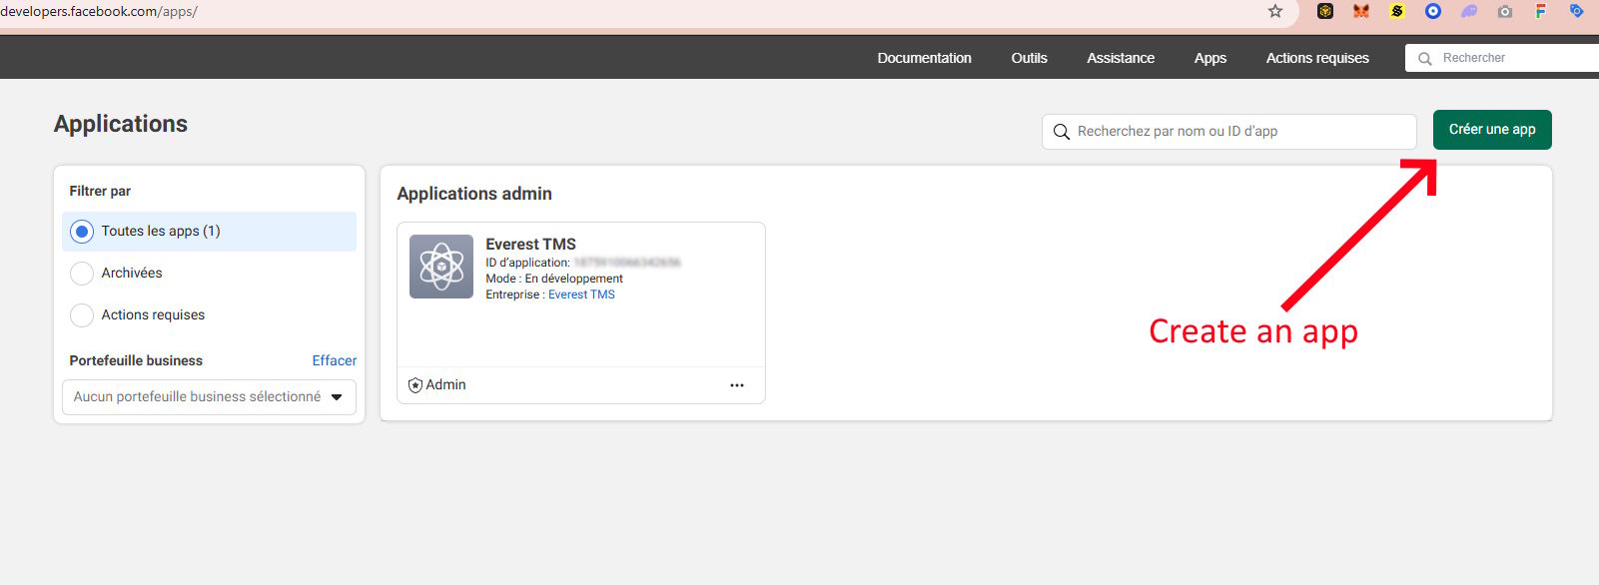Click the Admin shield badge icon
The width and height of the screenshot is (1599, 585).
(415, 385)
